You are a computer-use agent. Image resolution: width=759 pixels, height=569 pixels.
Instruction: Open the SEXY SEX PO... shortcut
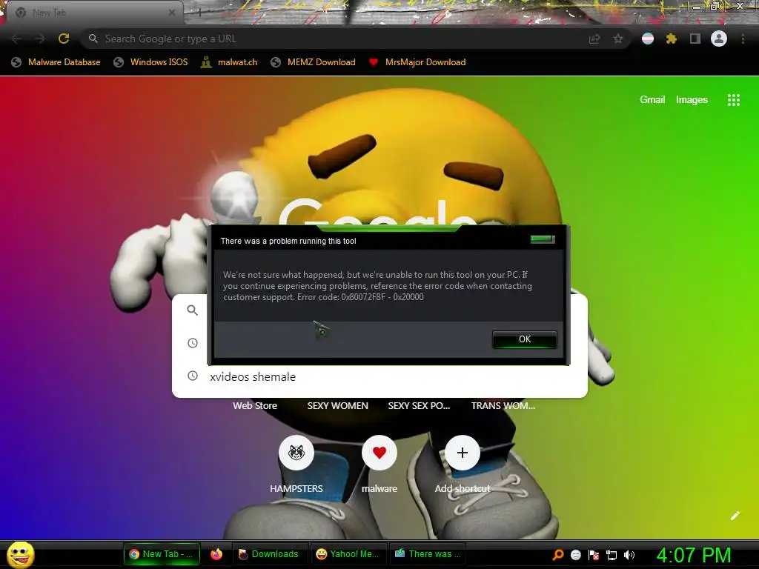point(419,405)
